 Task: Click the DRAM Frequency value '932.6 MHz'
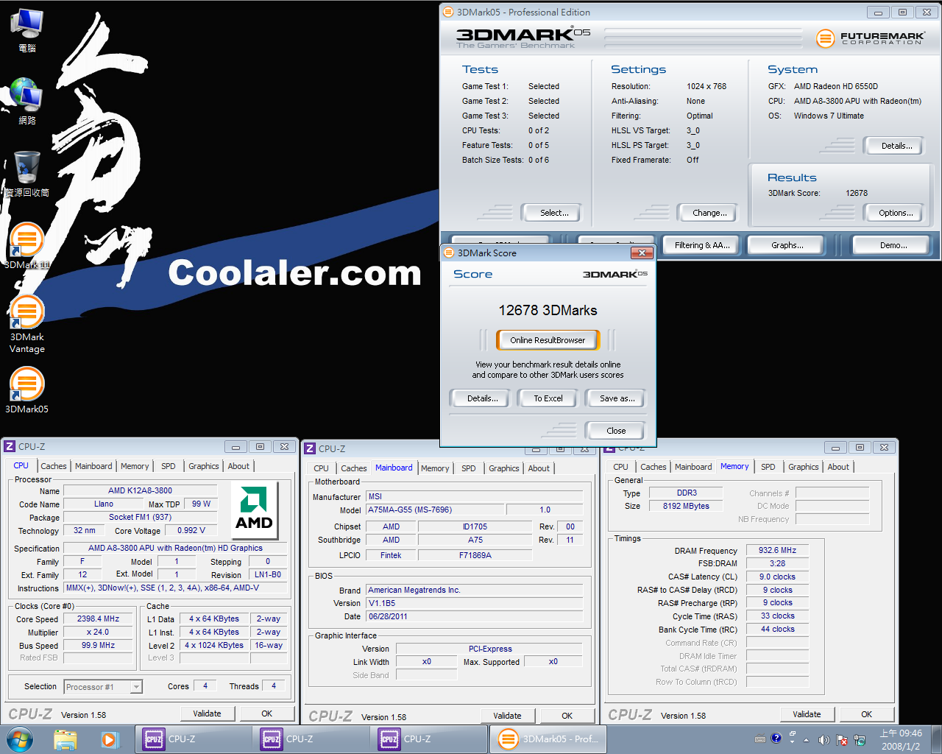(x=778, y=550)
